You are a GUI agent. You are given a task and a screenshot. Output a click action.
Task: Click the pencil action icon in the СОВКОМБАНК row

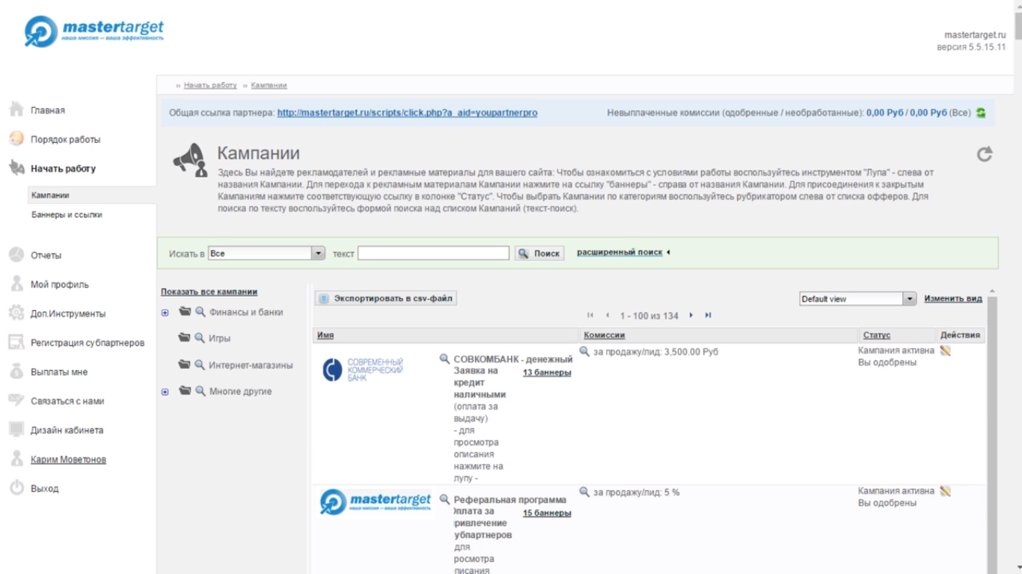(x=946, y=351)
